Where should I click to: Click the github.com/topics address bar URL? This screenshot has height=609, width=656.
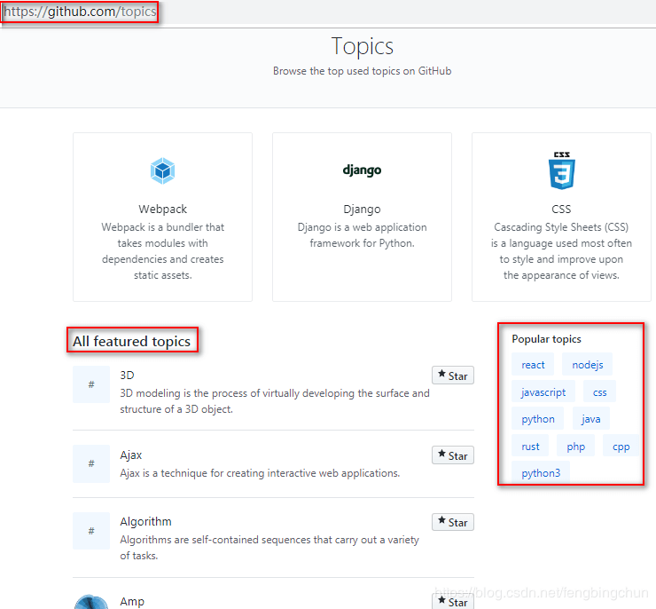click(80, 12)
